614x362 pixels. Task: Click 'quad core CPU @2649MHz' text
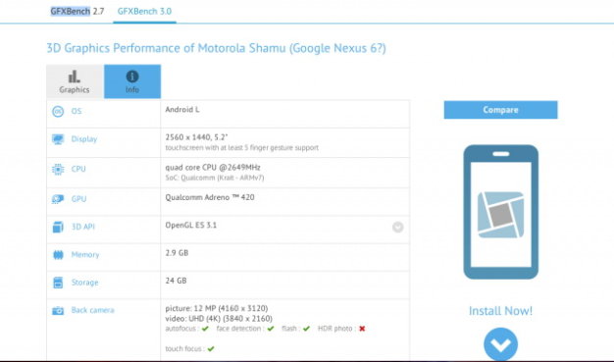pos(213,168)
